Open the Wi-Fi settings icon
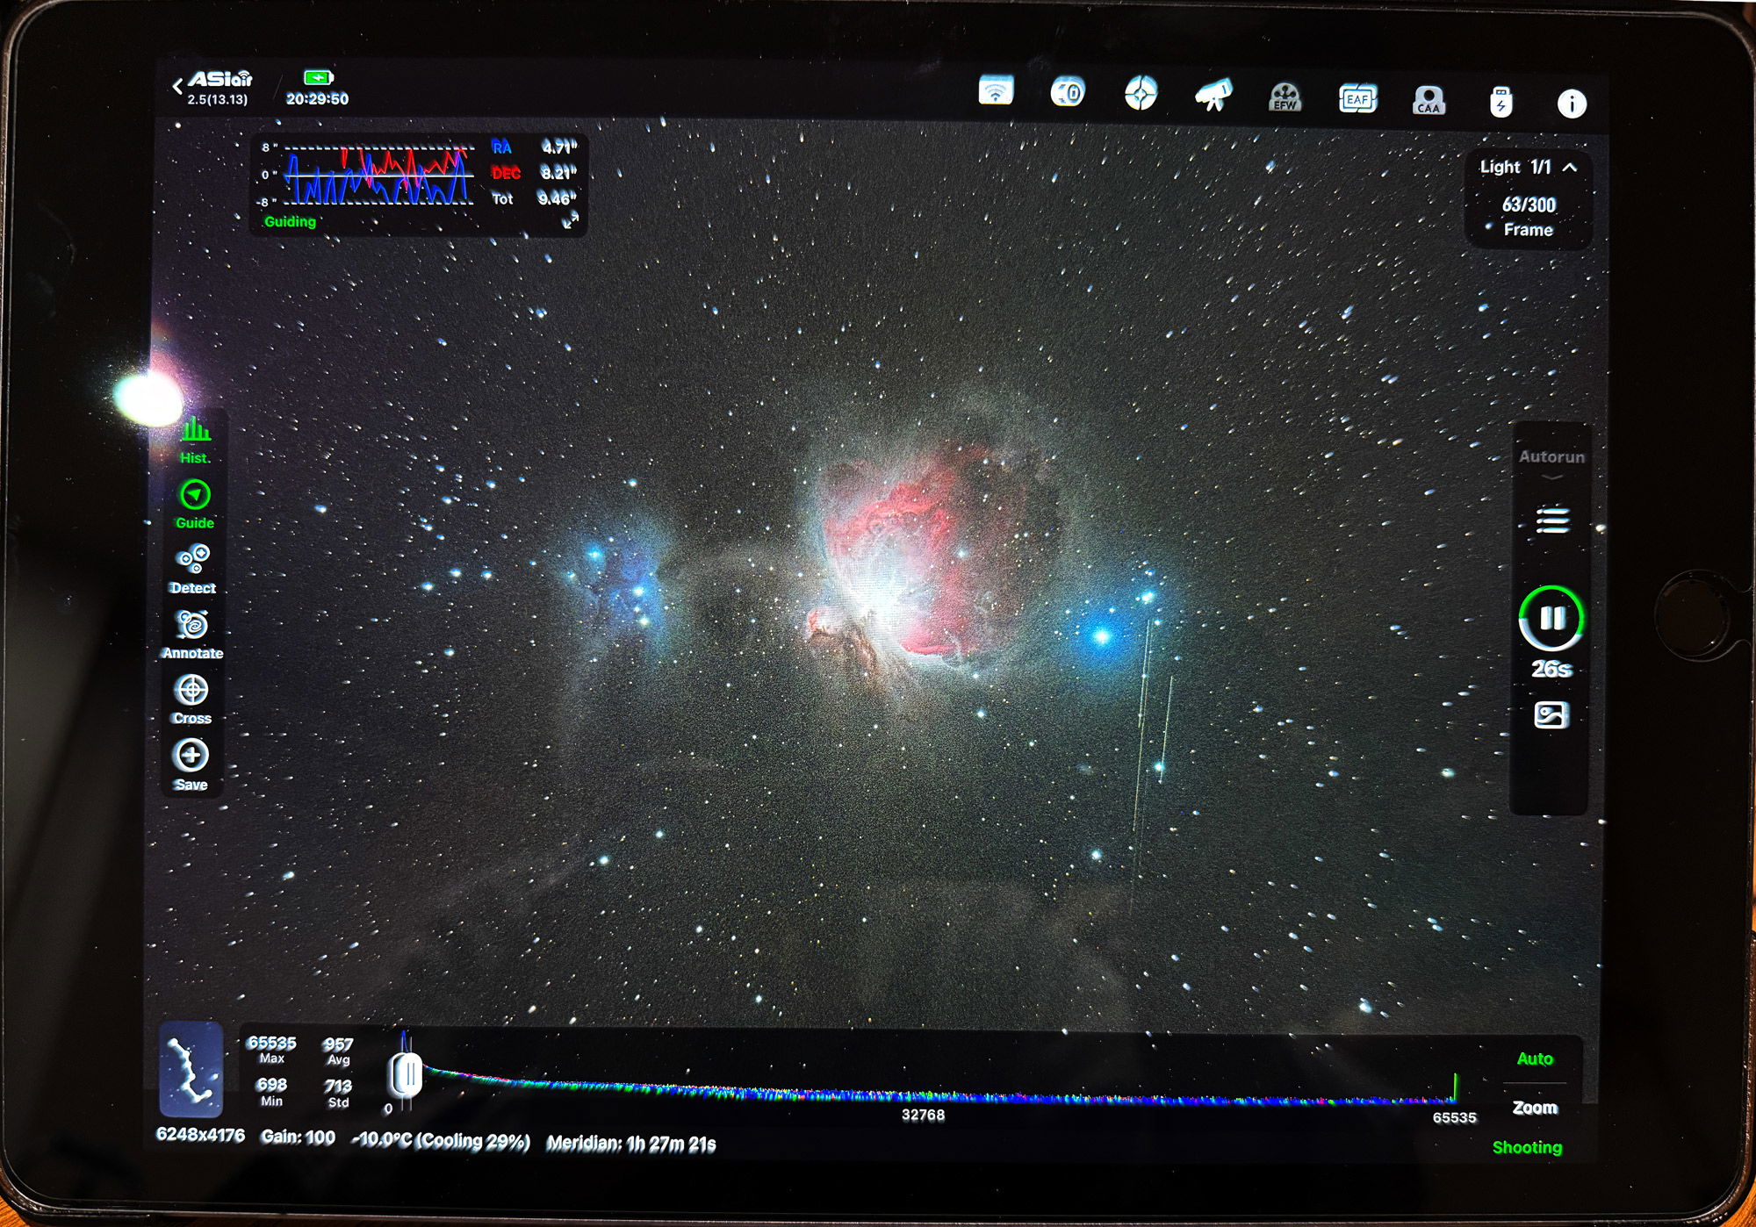The width and height of the screenshot is (1756, 1227). point(996,91)
